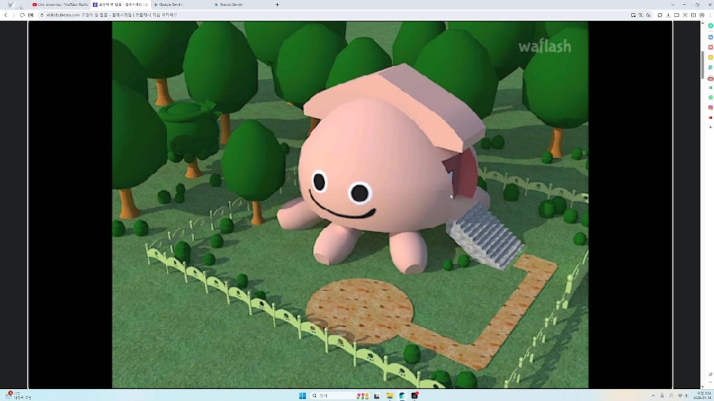The width and height of the screenshot is (714, 401).
Task: Click the taskbar search box
Action: click(x=341, y=396)
